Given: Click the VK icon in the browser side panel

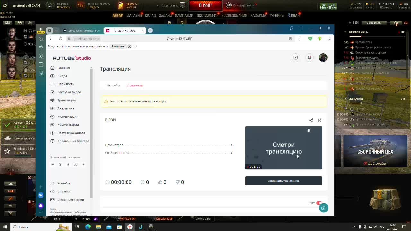Looking at the screenshot, I should point(41,195).
